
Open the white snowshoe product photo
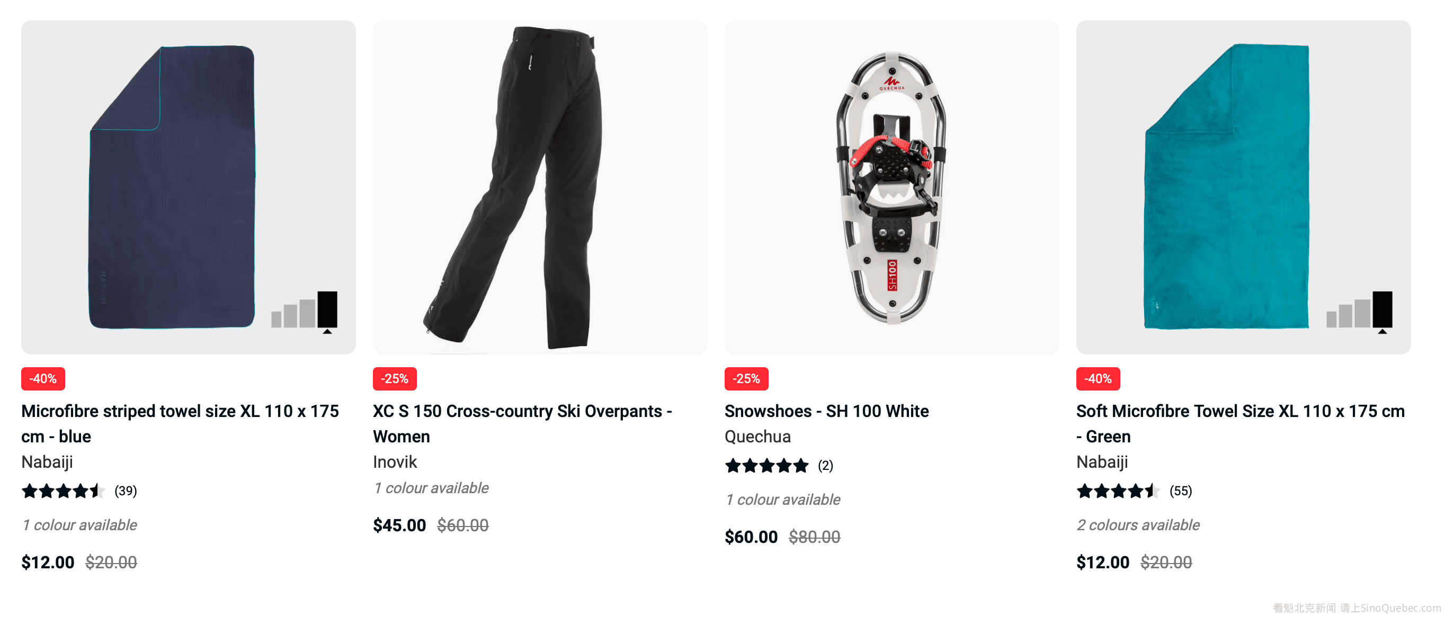coord(891,187)
